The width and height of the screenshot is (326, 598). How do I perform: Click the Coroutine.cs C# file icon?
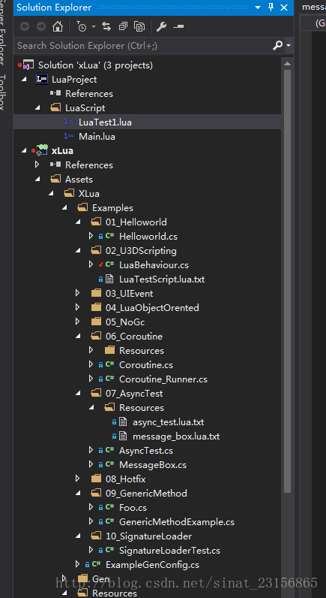click(110, 364)
